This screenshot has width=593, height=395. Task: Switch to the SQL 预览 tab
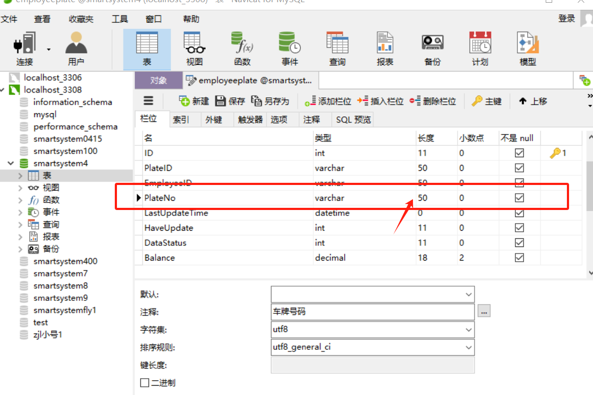(x=354, y=120)
